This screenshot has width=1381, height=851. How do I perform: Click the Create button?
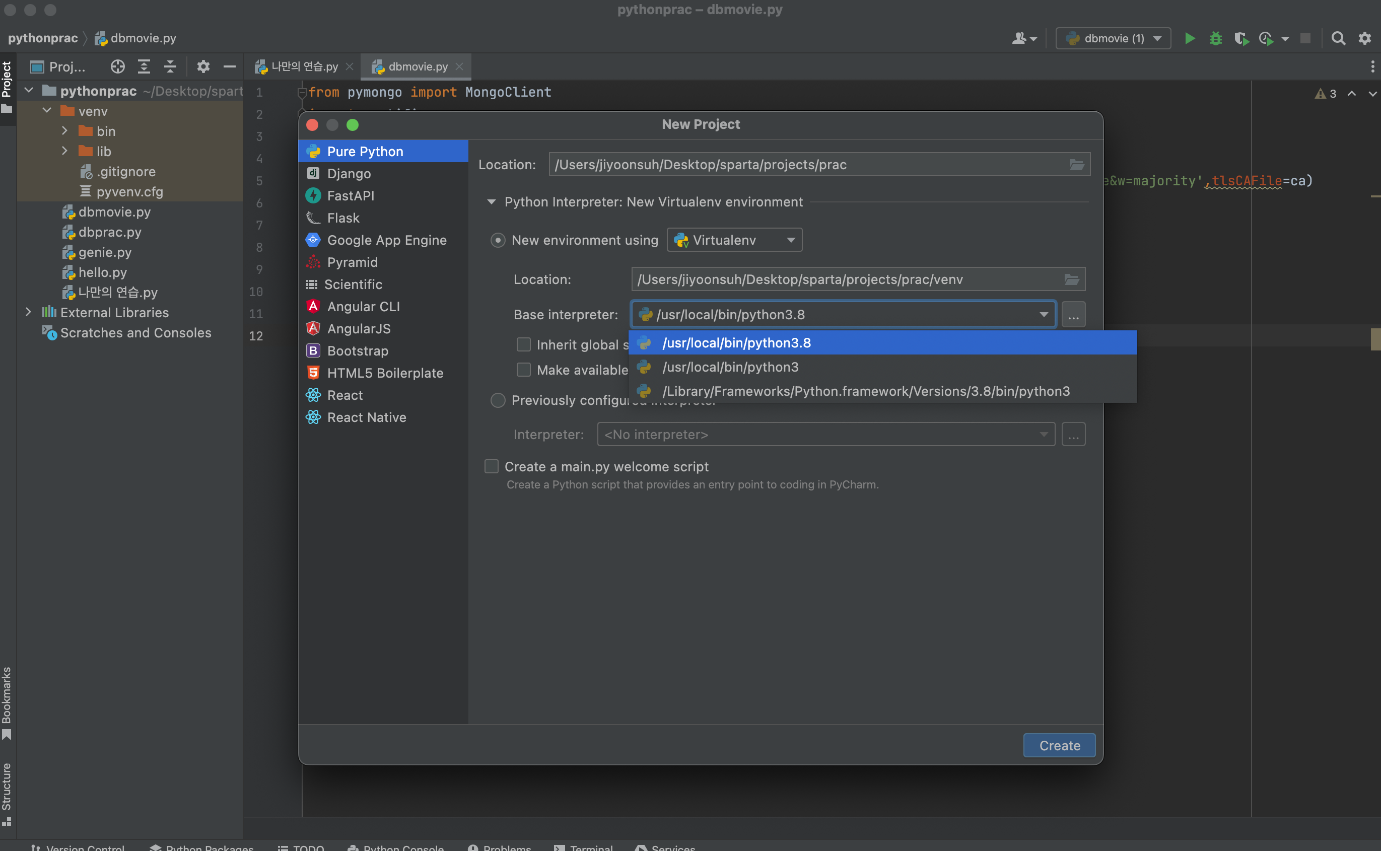click(1059, 745)
